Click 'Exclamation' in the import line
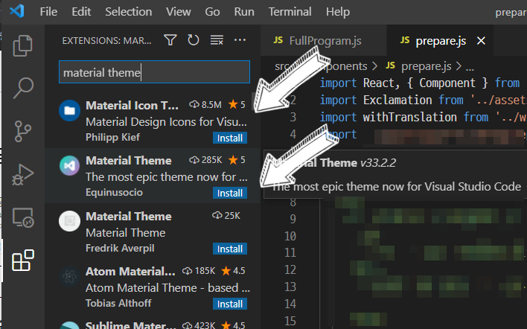This screenshot has width=527, height=329. coord(397,100)
